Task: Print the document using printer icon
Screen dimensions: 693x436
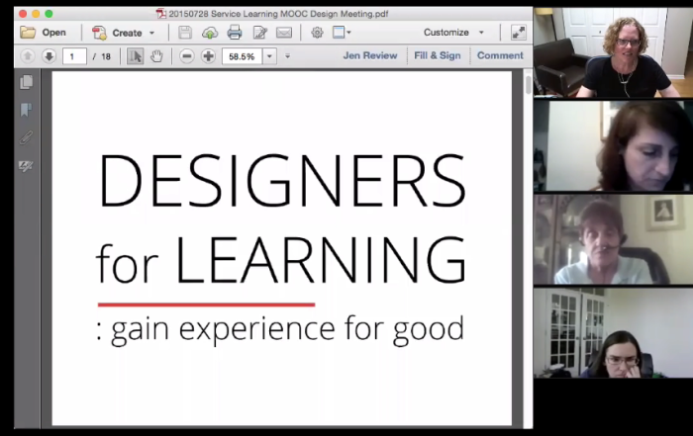Action: pos(235,33)
